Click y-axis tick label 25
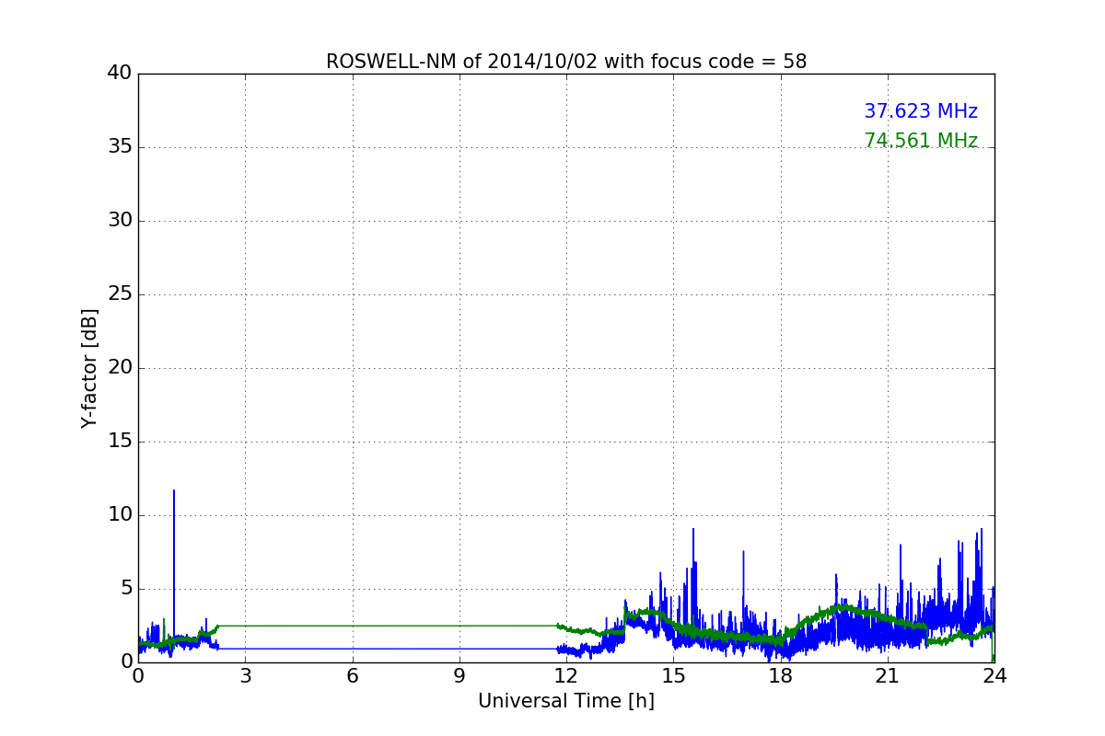 point(121,294)
